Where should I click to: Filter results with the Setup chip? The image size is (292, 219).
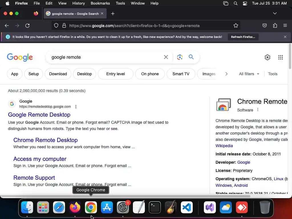pyautogui.click(x=34, y=74)
